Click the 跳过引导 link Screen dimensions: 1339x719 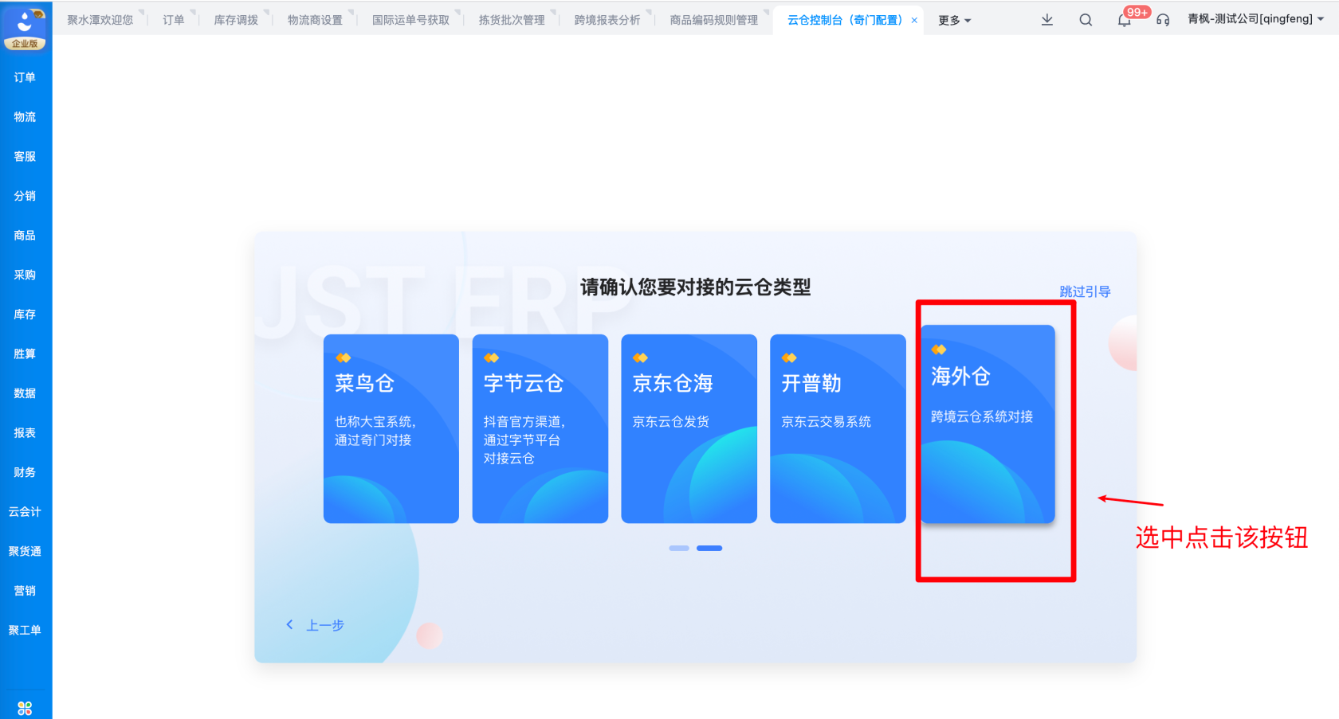(1085, 291)
